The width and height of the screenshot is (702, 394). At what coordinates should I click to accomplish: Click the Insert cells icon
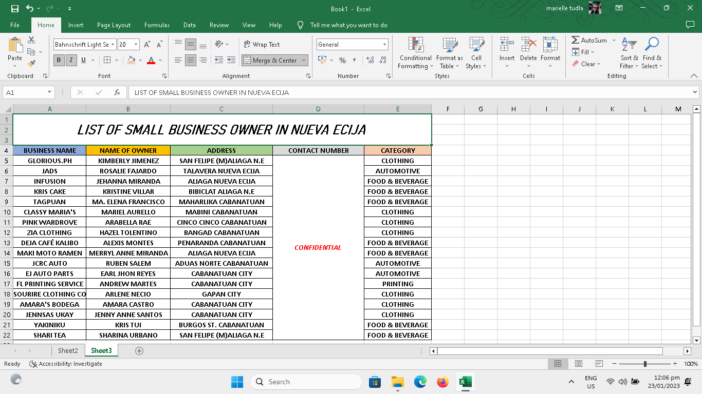pyautogui.click(x=507, y=45)
